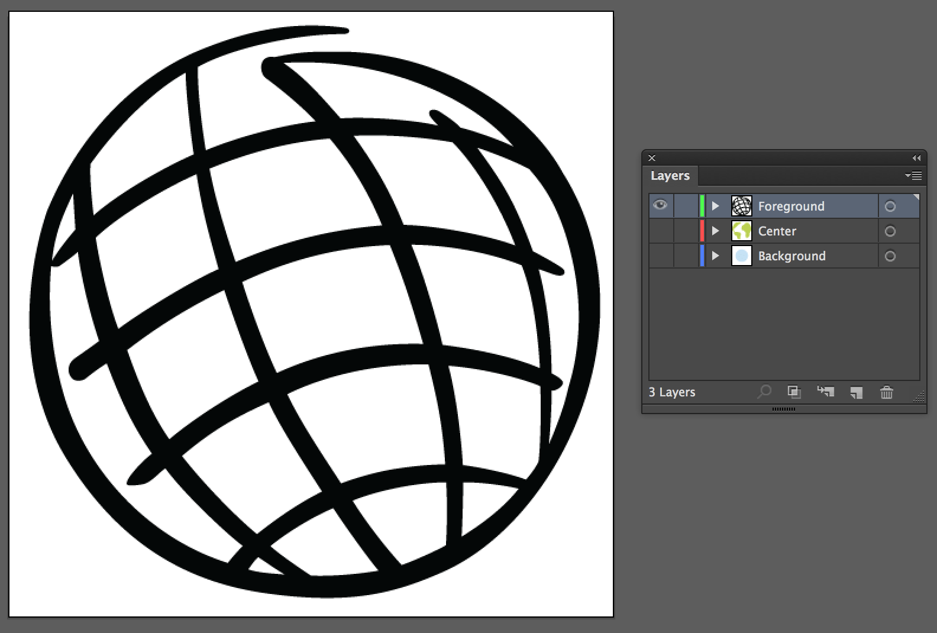Select the Center layer name
This screenshot has height=633, width=937.
pos(777,231)
